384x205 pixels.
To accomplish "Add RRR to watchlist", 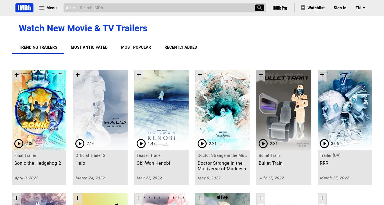I will [322, 75].
